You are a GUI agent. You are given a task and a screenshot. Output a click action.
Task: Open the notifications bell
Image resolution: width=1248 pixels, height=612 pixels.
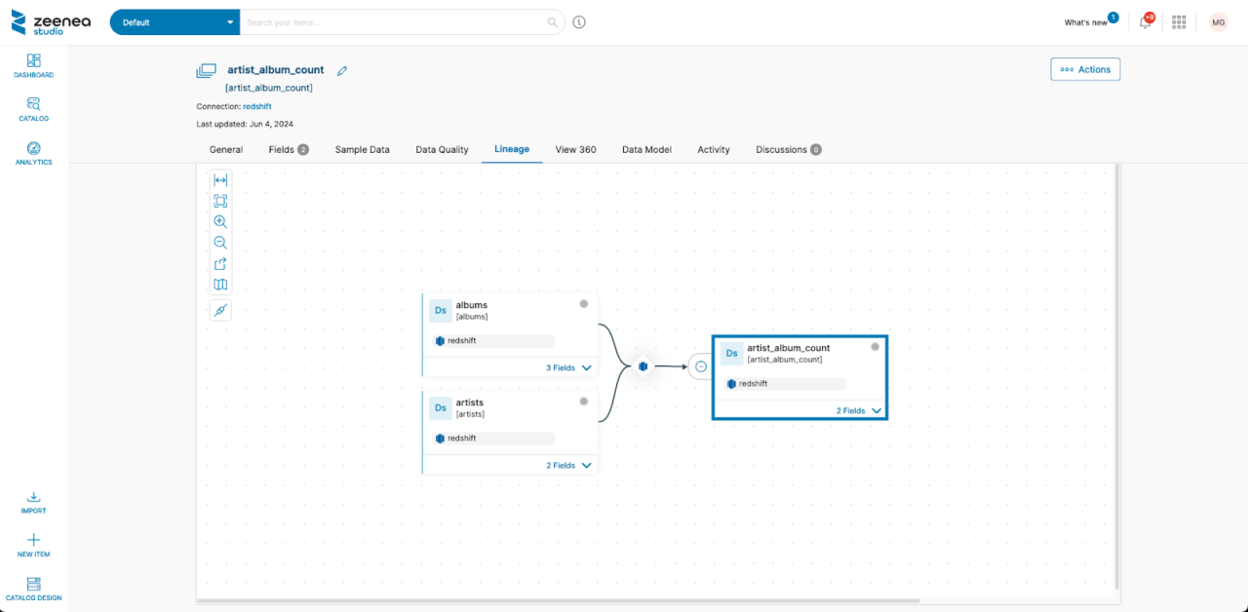1144,21
